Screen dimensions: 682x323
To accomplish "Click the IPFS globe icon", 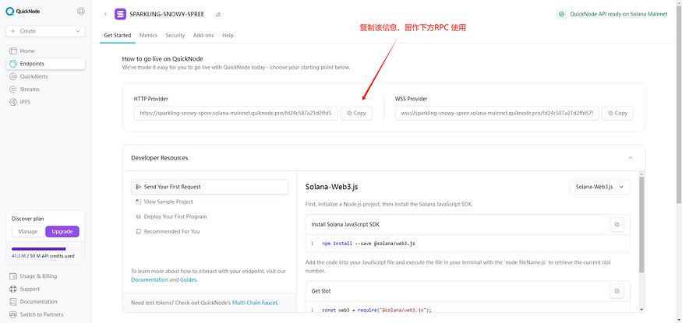I will pyautogui.click(x=13, y=102).
